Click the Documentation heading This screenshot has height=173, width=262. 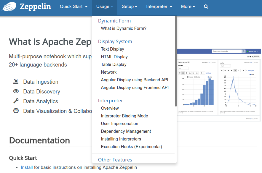[39, 140]
